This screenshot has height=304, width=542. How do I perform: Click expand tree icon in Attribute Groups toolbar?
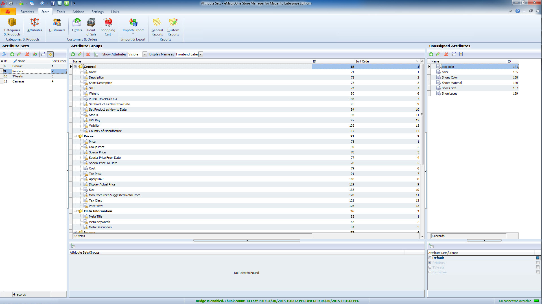(x=96, y=54)
